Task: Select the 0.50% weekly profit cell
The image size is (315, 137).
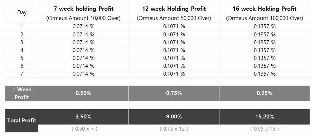Action: [x=83, y=93]
